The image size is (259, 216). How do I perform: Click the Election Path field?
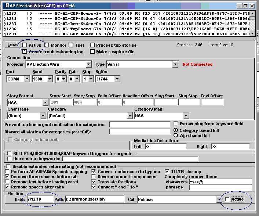coord(95,199)
